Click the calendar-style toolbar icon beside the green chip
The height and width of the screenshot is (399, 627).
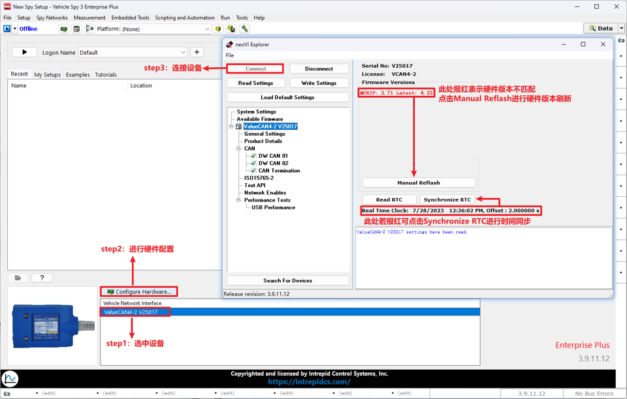pyautogui.click(x=77, y=29)
